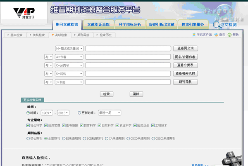Open the 期刊导航 sub-tab
This screenshot has width=248, height=166.
(x=82, y=35)
